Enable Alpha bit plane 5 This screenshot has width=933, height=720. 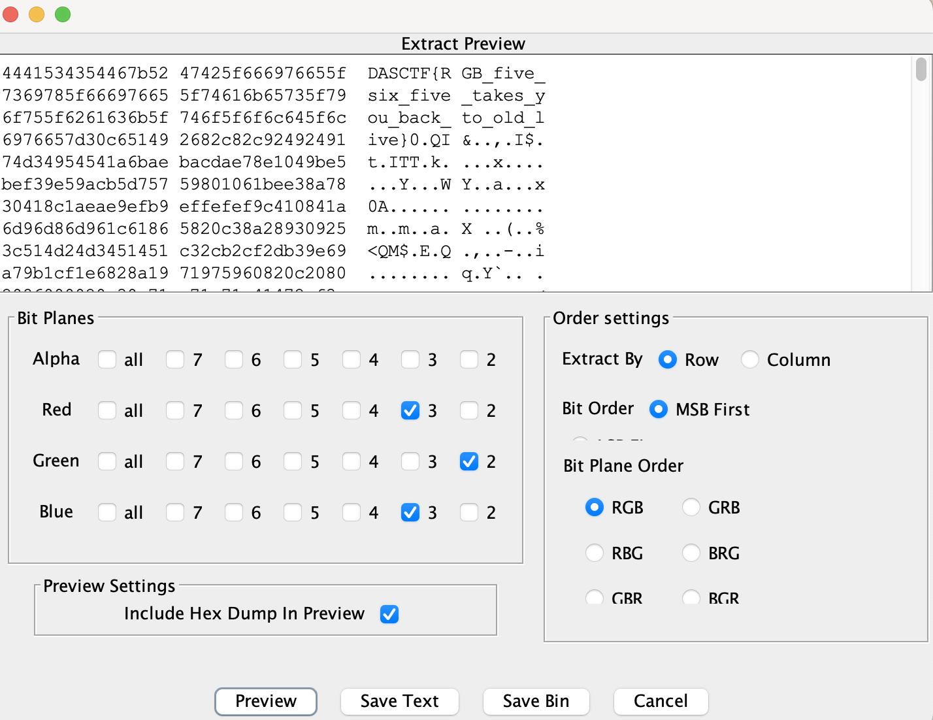[293, 359]
